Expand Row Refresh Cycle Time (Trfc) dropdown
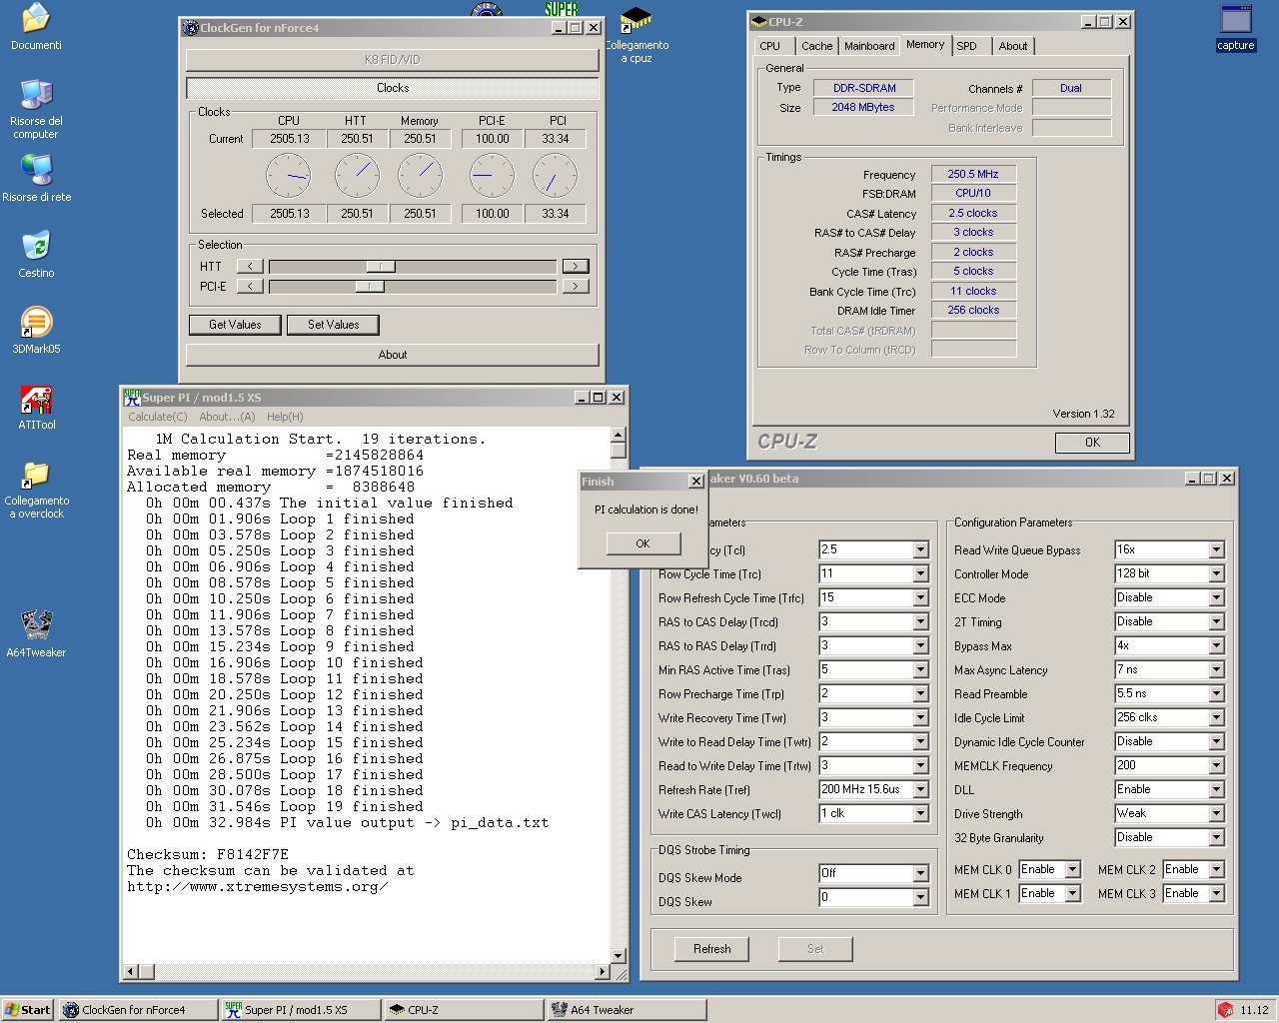This screenshot has width=1279, height=1023. coord(920,598)
